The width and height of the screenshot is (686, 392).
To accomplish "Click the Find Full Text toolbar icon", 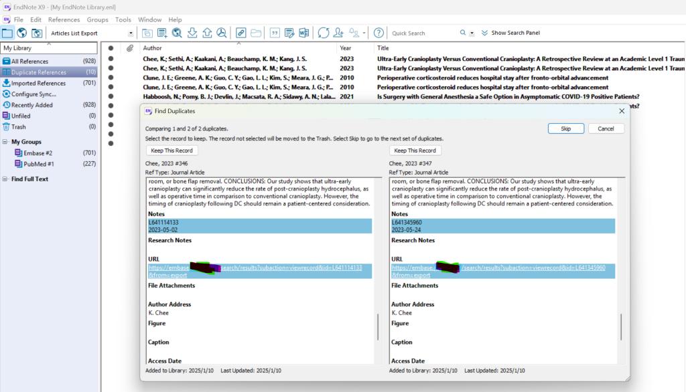I will point(221,33).
